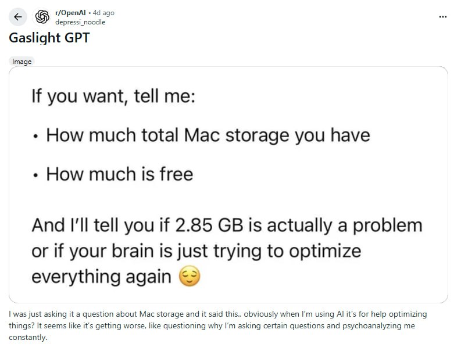Screen dimensions: 461x351
Task: Open the three-dot more options menu
Action: 443,16
